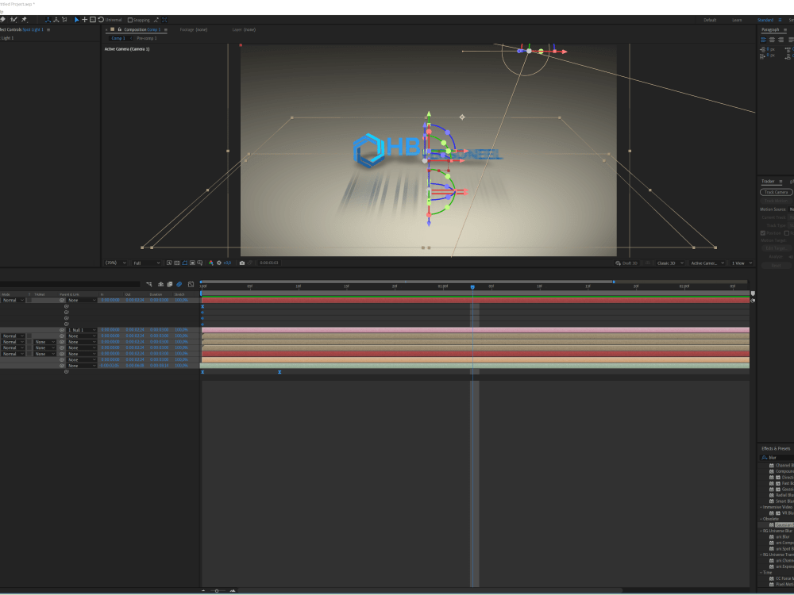This screenshot has height=595, width=794.
Task: Toggle the Draft 3D button
Action: (626, 263)
